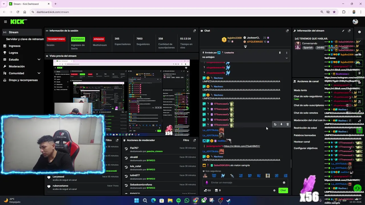This screenshot has width=365, height=205.
Task: Open chat settings gear icon
Action: 274,190
